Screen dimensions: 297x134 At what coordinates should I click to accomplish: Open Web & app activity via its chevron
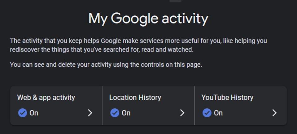click(x=90, y=113)
